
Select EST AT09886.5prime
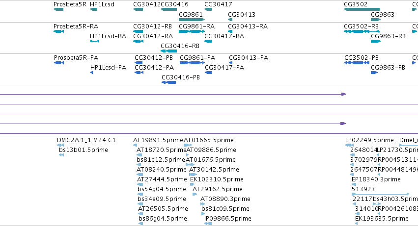pyautogui.click(x=211, y=150)
